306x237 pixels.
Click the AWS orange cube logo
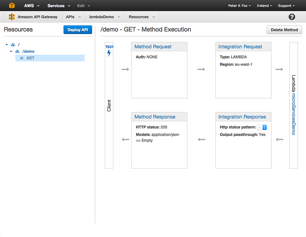click(12, 5)
